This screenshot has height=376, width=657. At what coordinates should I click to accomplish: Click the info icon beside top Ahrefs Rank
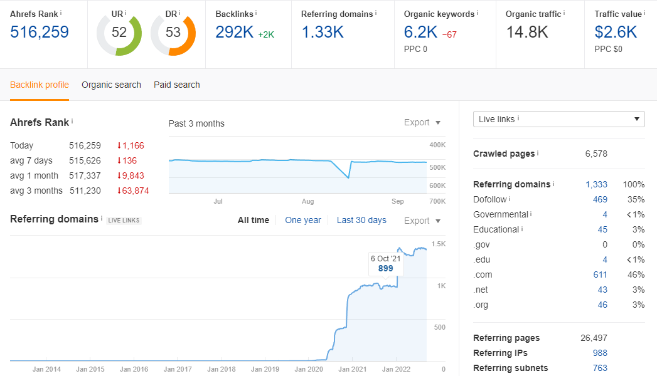pos(61,13)
